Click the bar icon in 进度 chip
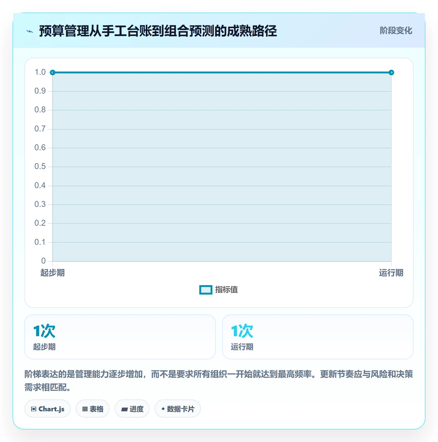Screen dimensions: 438x442 124,409
